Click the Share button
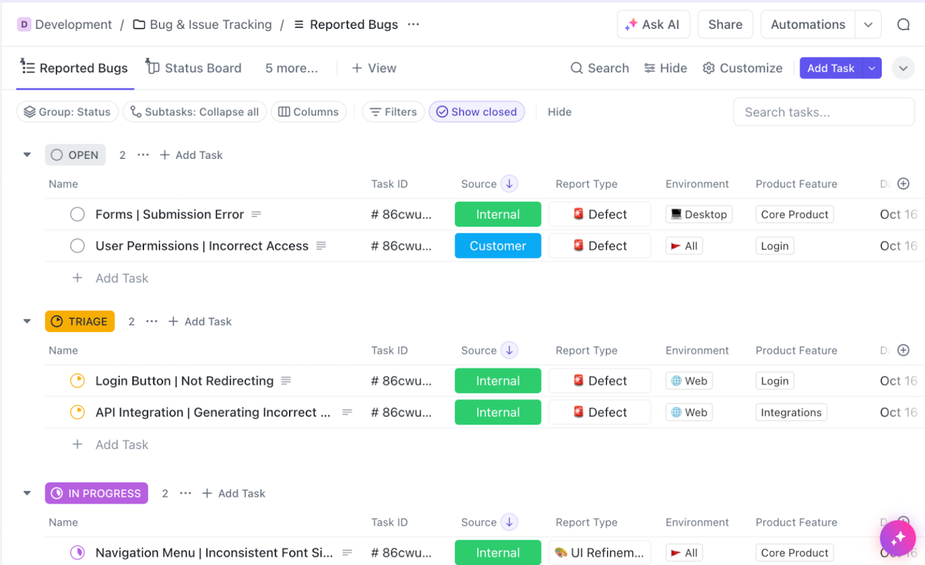Viewport: 925px width, 565px height. (x=725, y=24)
